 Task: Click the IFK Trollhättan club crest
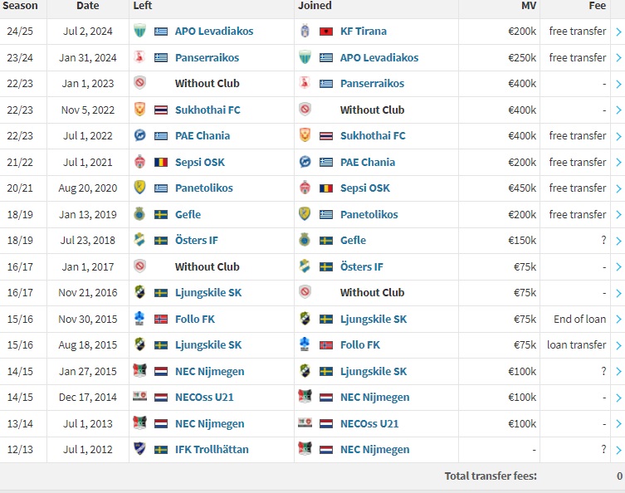[x=139, y=449]
